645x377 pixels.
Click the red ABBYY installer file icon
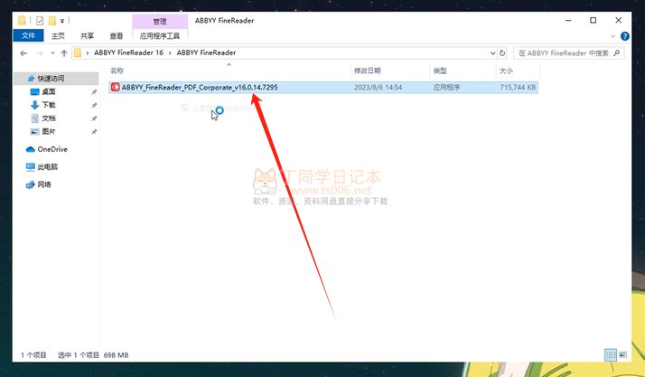coord(116,88)
